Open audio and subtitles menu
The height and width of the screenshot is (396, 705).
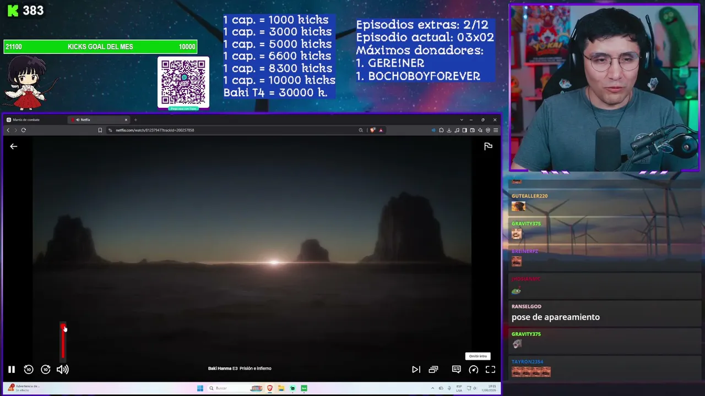click(x=456, y=370)
